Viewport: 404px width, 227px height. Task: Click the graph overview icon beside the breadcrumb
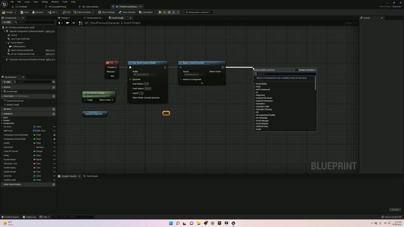81,23
